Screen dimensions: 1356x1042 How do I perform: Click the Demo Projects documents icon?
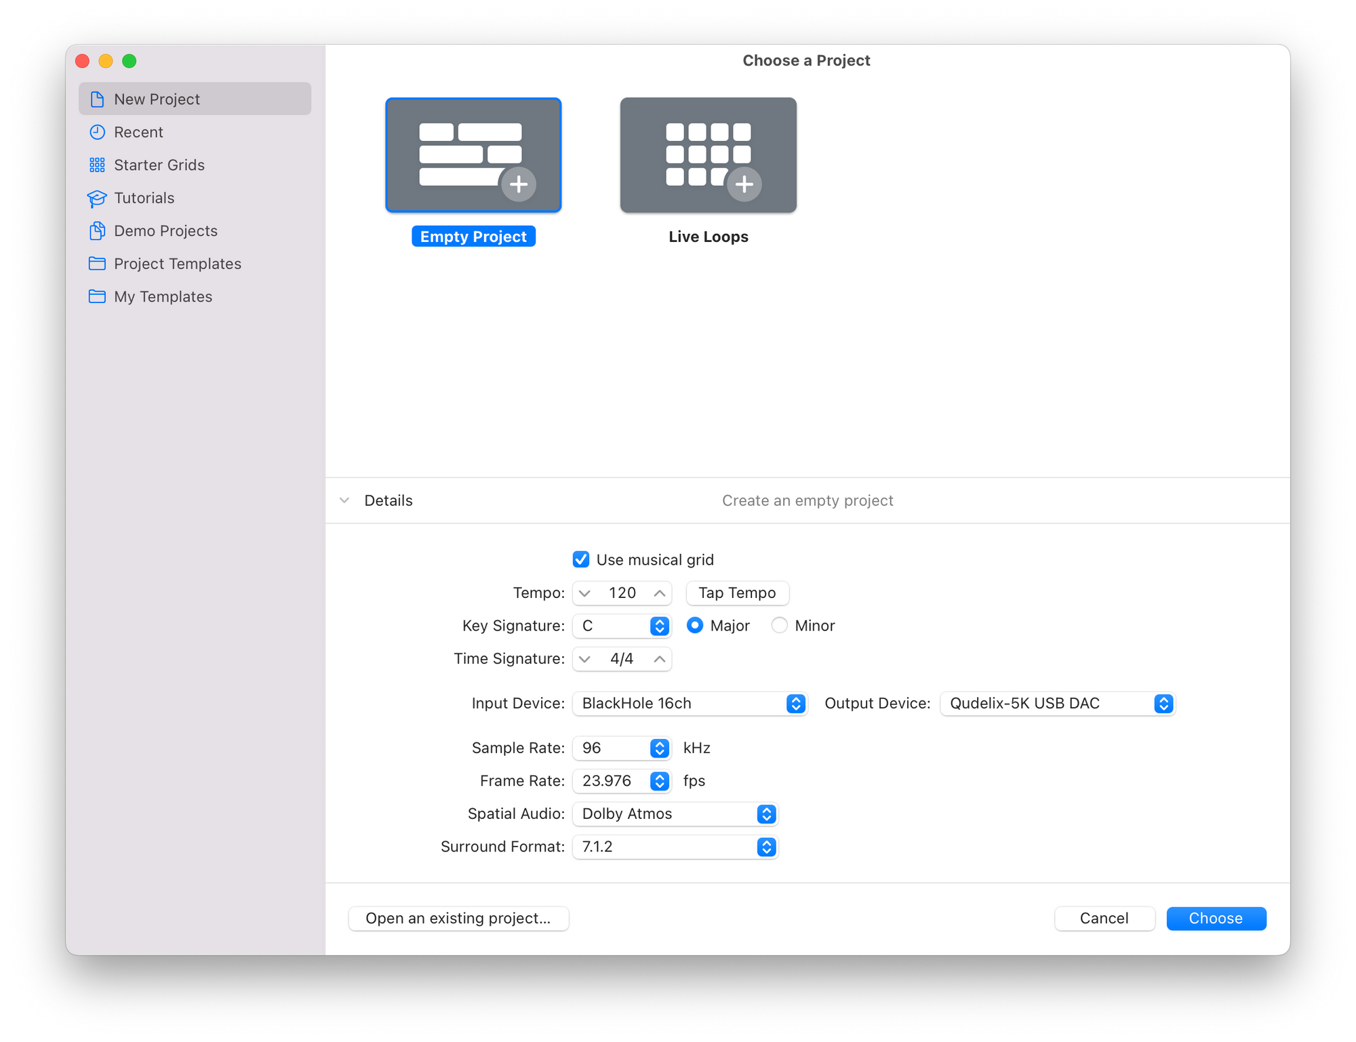(97, 231)
